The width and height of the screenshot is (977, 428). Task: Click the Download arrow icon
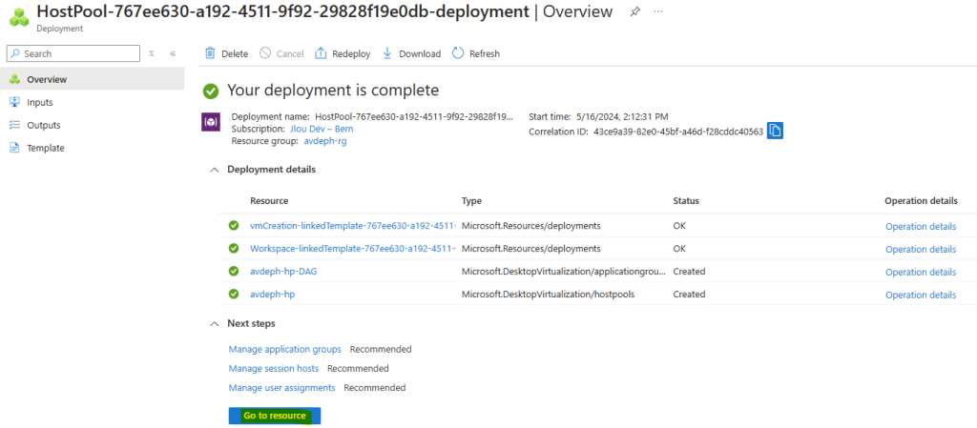pos(387,53)
